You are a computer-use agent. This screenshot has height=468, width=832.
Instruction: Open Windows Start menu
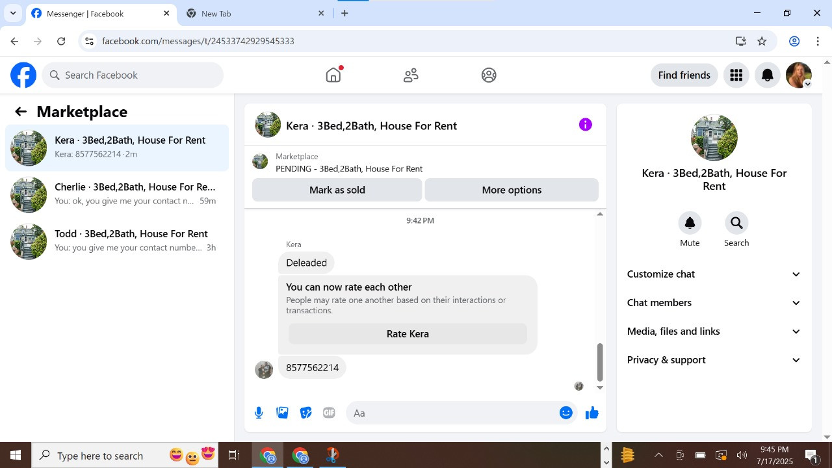pyautogui.click(x=16, y=456)
